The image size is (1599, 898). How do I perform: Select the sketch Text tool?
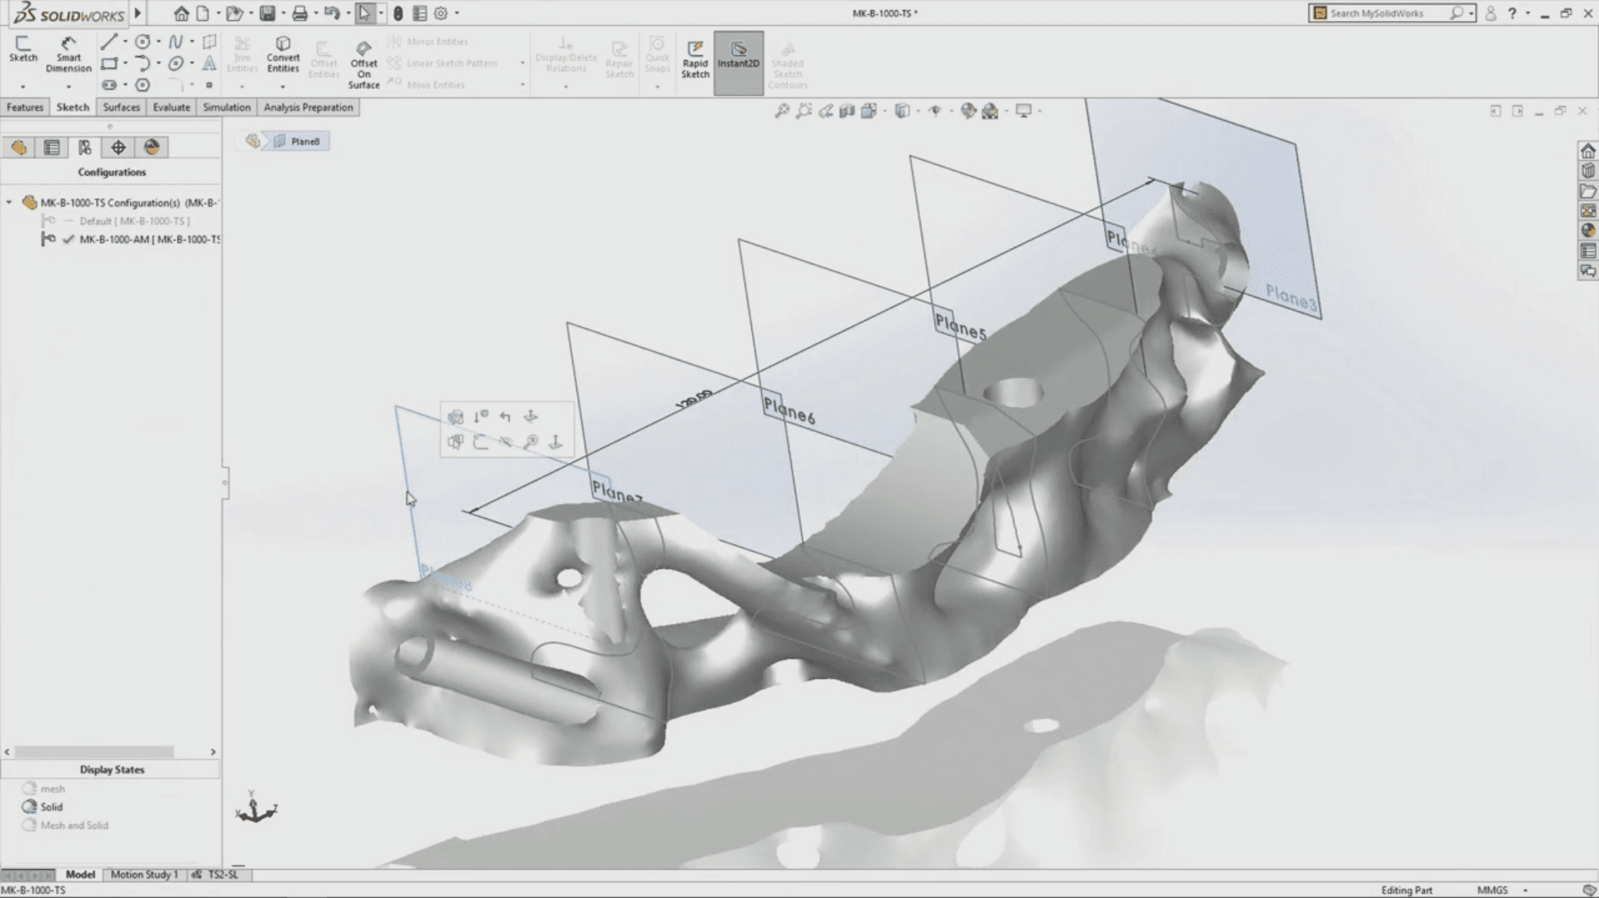(208, 63)
